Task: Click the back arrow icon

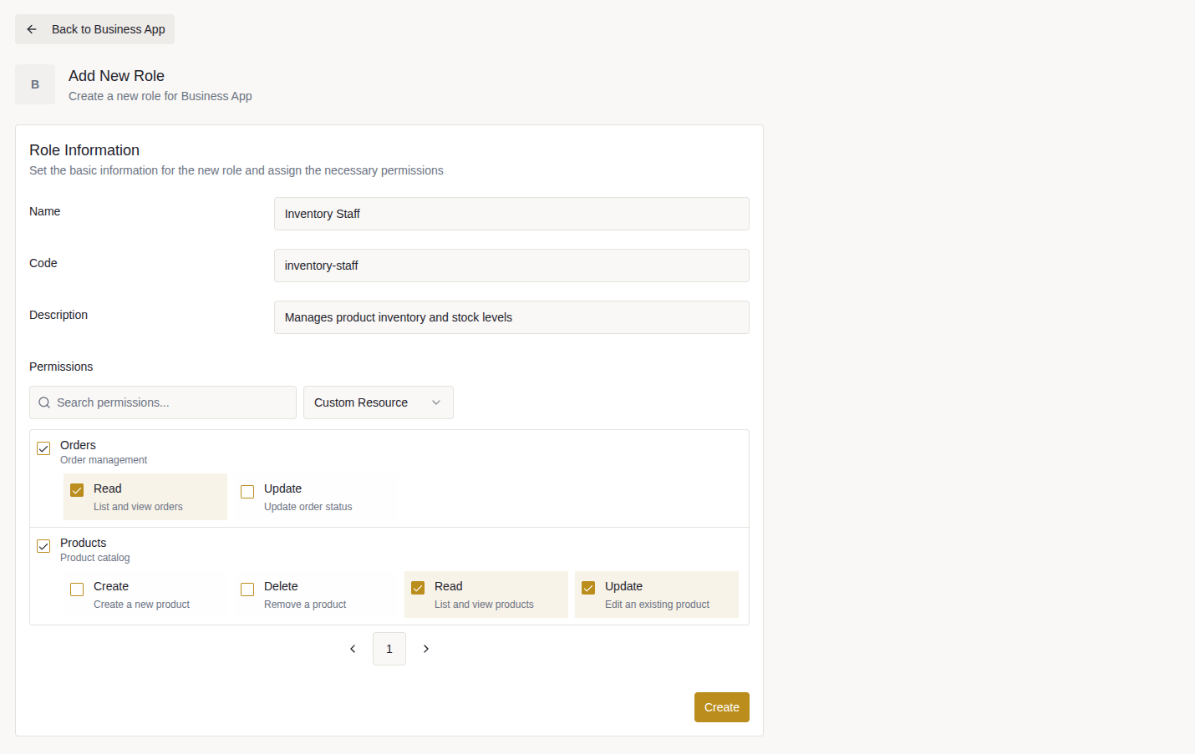Action: [32, 29]
